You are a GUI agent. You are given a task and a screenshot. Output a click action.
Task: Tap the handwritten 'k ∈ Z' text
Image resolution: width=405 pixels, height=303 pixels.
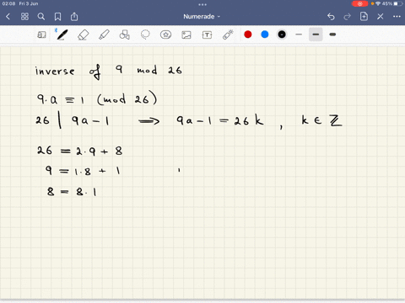(x=321, y=120)
